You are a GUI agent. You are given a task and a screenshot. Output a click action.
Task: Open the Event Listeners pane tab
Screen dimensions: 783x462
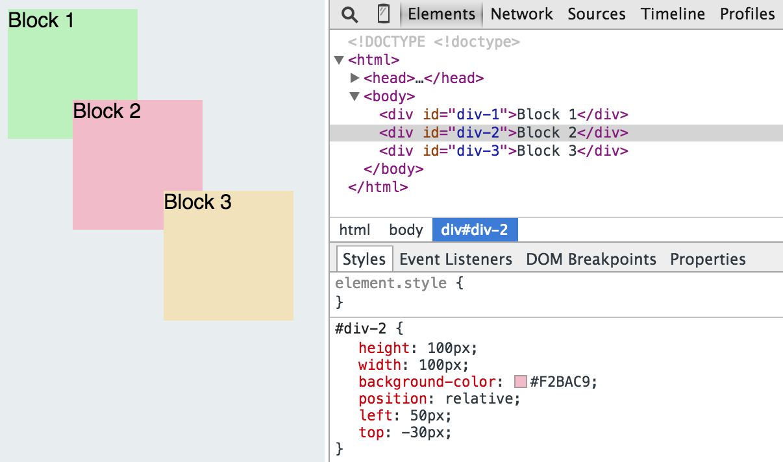456,259
